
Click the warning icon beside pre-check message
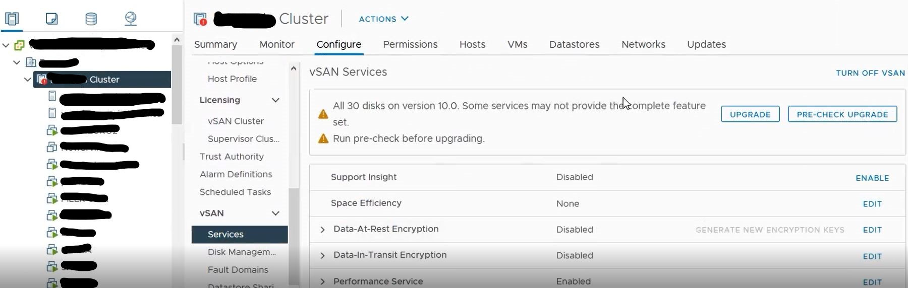323,138
